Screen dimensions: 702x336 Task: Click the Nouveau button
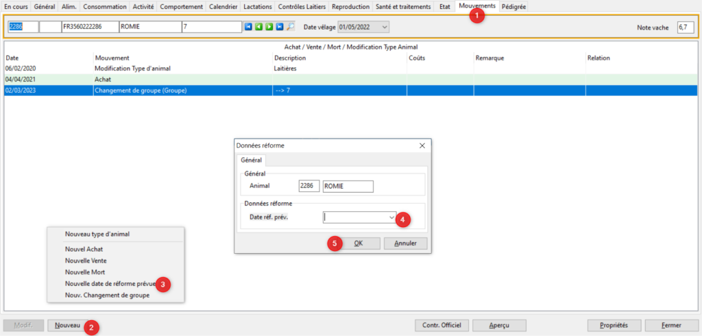tap(67, 326)
